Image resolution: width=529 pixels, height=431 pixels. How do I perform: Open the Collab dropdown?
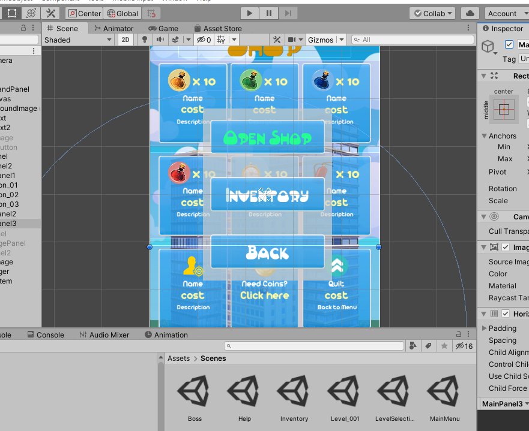432,13
